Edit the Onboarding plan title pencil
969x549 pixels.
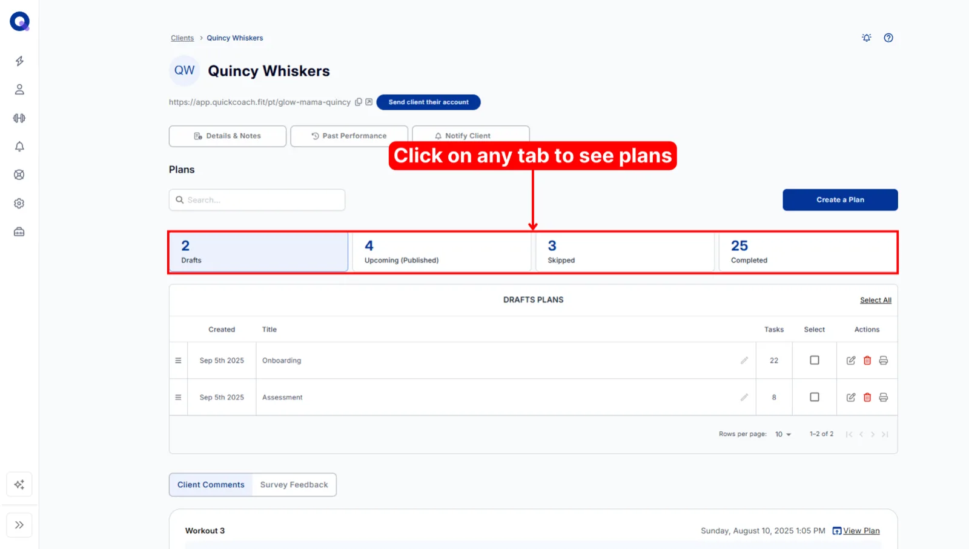744,361
